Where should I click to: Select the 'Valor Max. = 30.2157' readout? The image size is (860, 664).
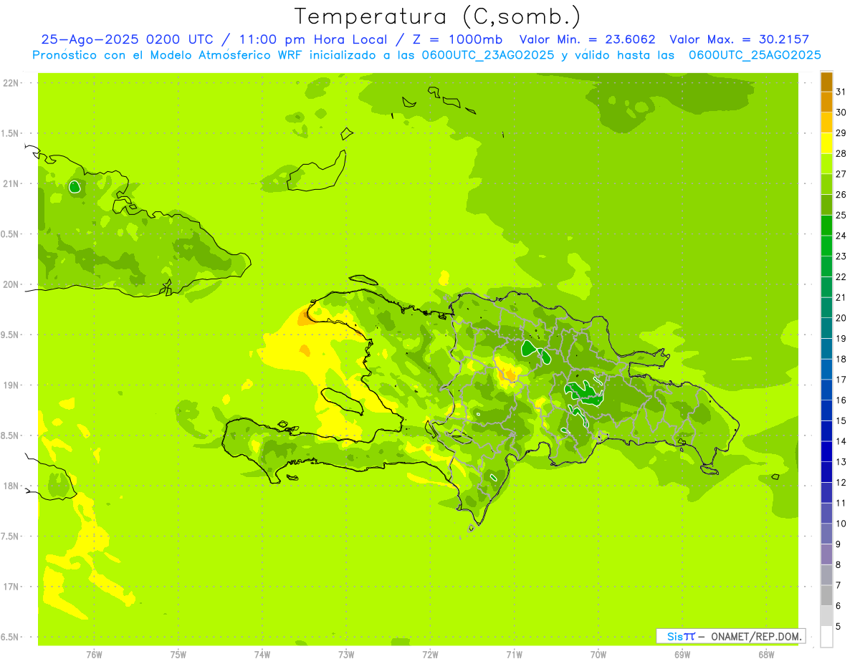[x=739, y=39]
